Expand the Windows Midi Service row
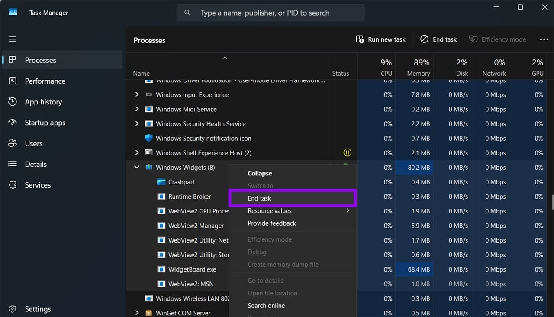 (x=137, y=109)
